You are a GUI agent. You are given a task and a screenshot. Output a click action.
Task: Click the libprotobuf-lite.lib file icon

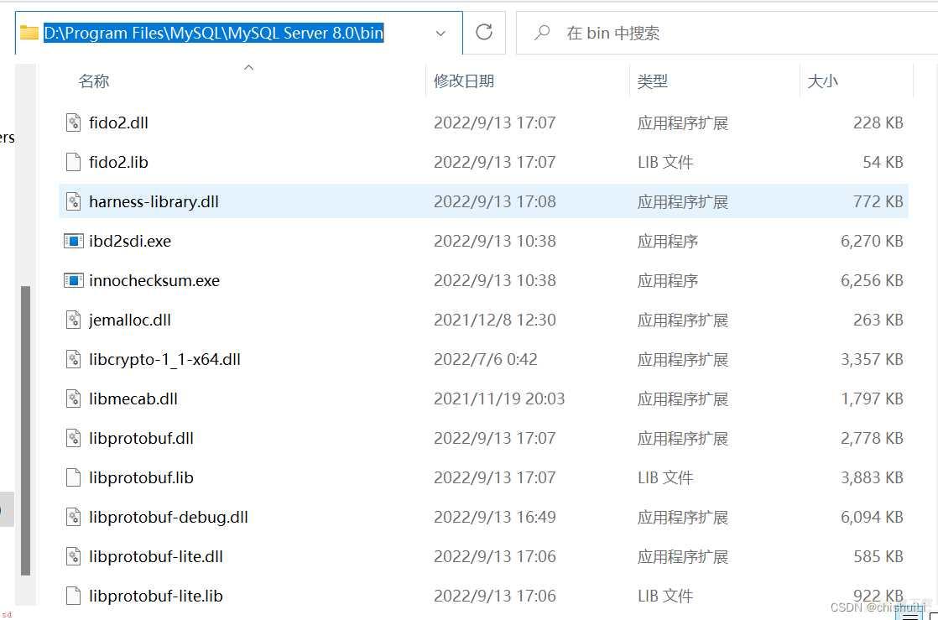(x=73, y=597)
